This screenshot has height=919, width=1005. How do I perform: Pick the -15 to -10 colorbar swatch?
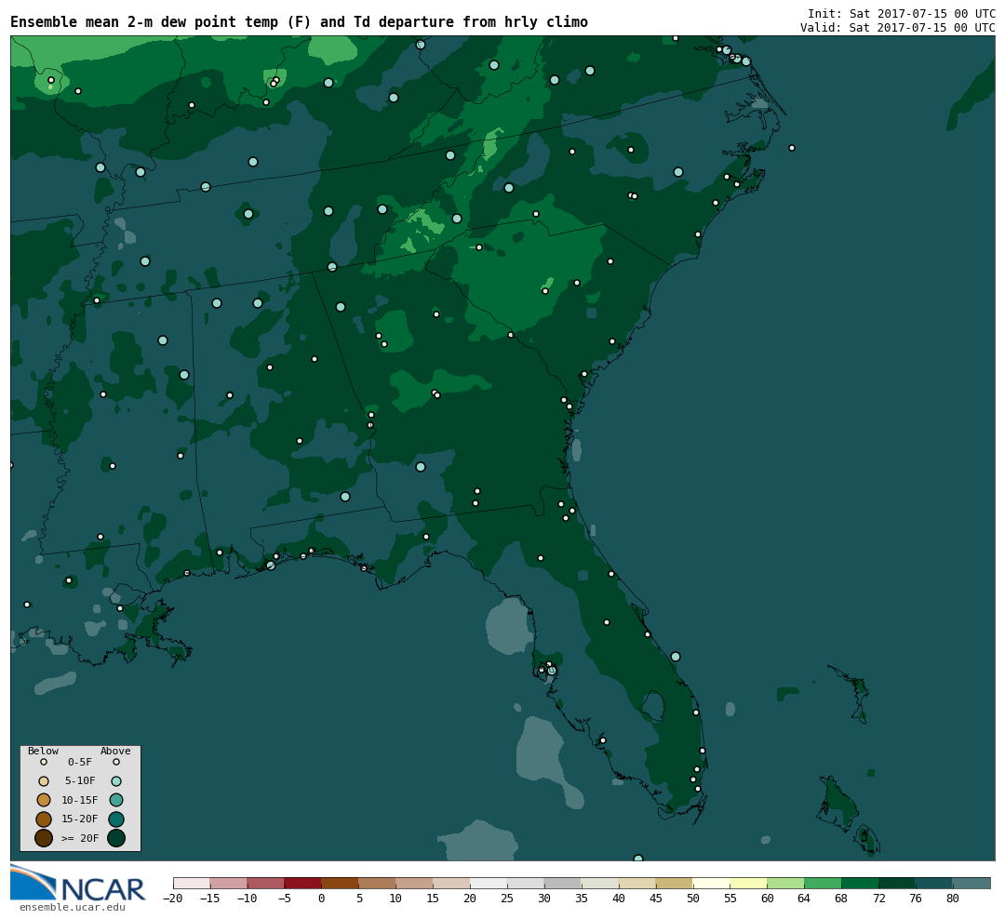(x=229, y=883)
